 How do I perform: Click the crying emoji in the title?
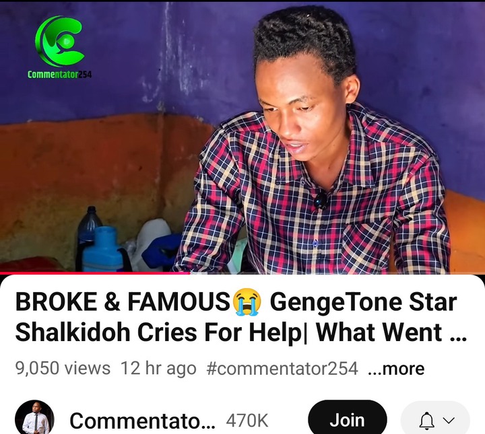(247, 302)
